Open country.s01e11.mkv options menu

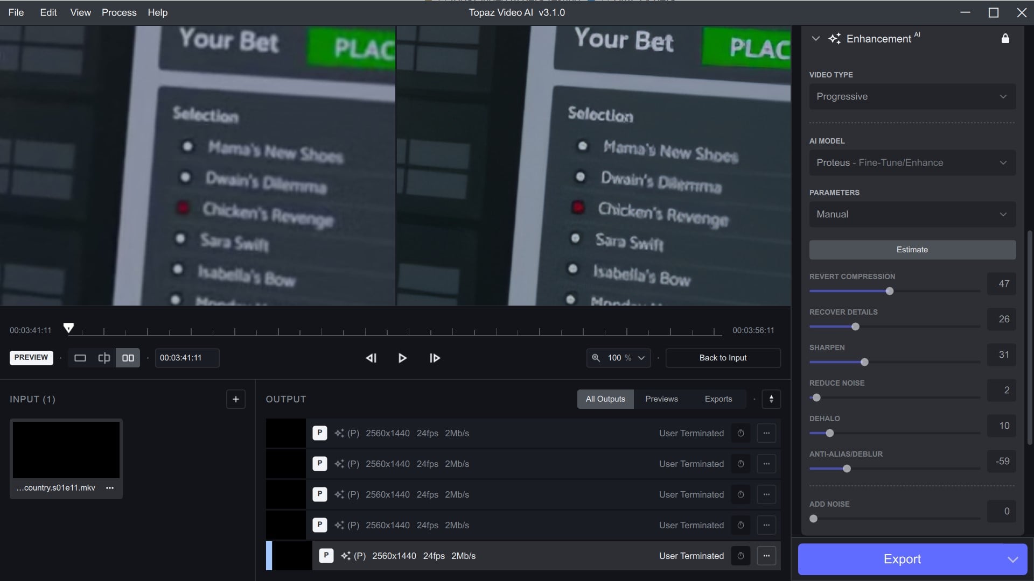110,488
